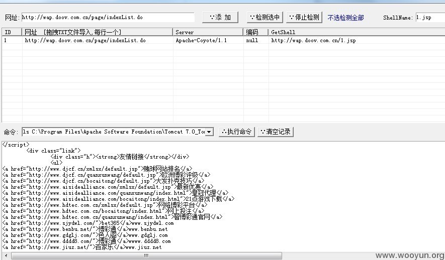445x260 pixels.
Task: Click the 停止检测 button
Action: [x=304, y=17]
